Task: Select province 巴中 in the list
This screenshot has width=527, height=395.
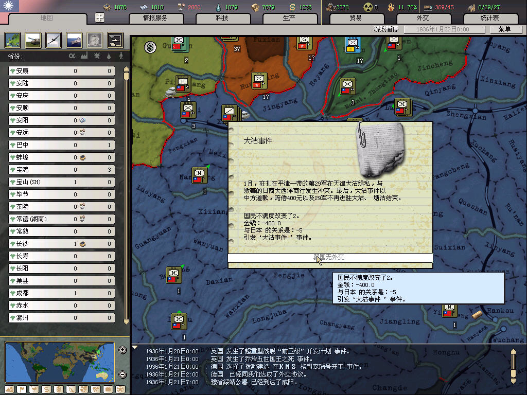Action: pyautogui.click(x=62, y=145)
